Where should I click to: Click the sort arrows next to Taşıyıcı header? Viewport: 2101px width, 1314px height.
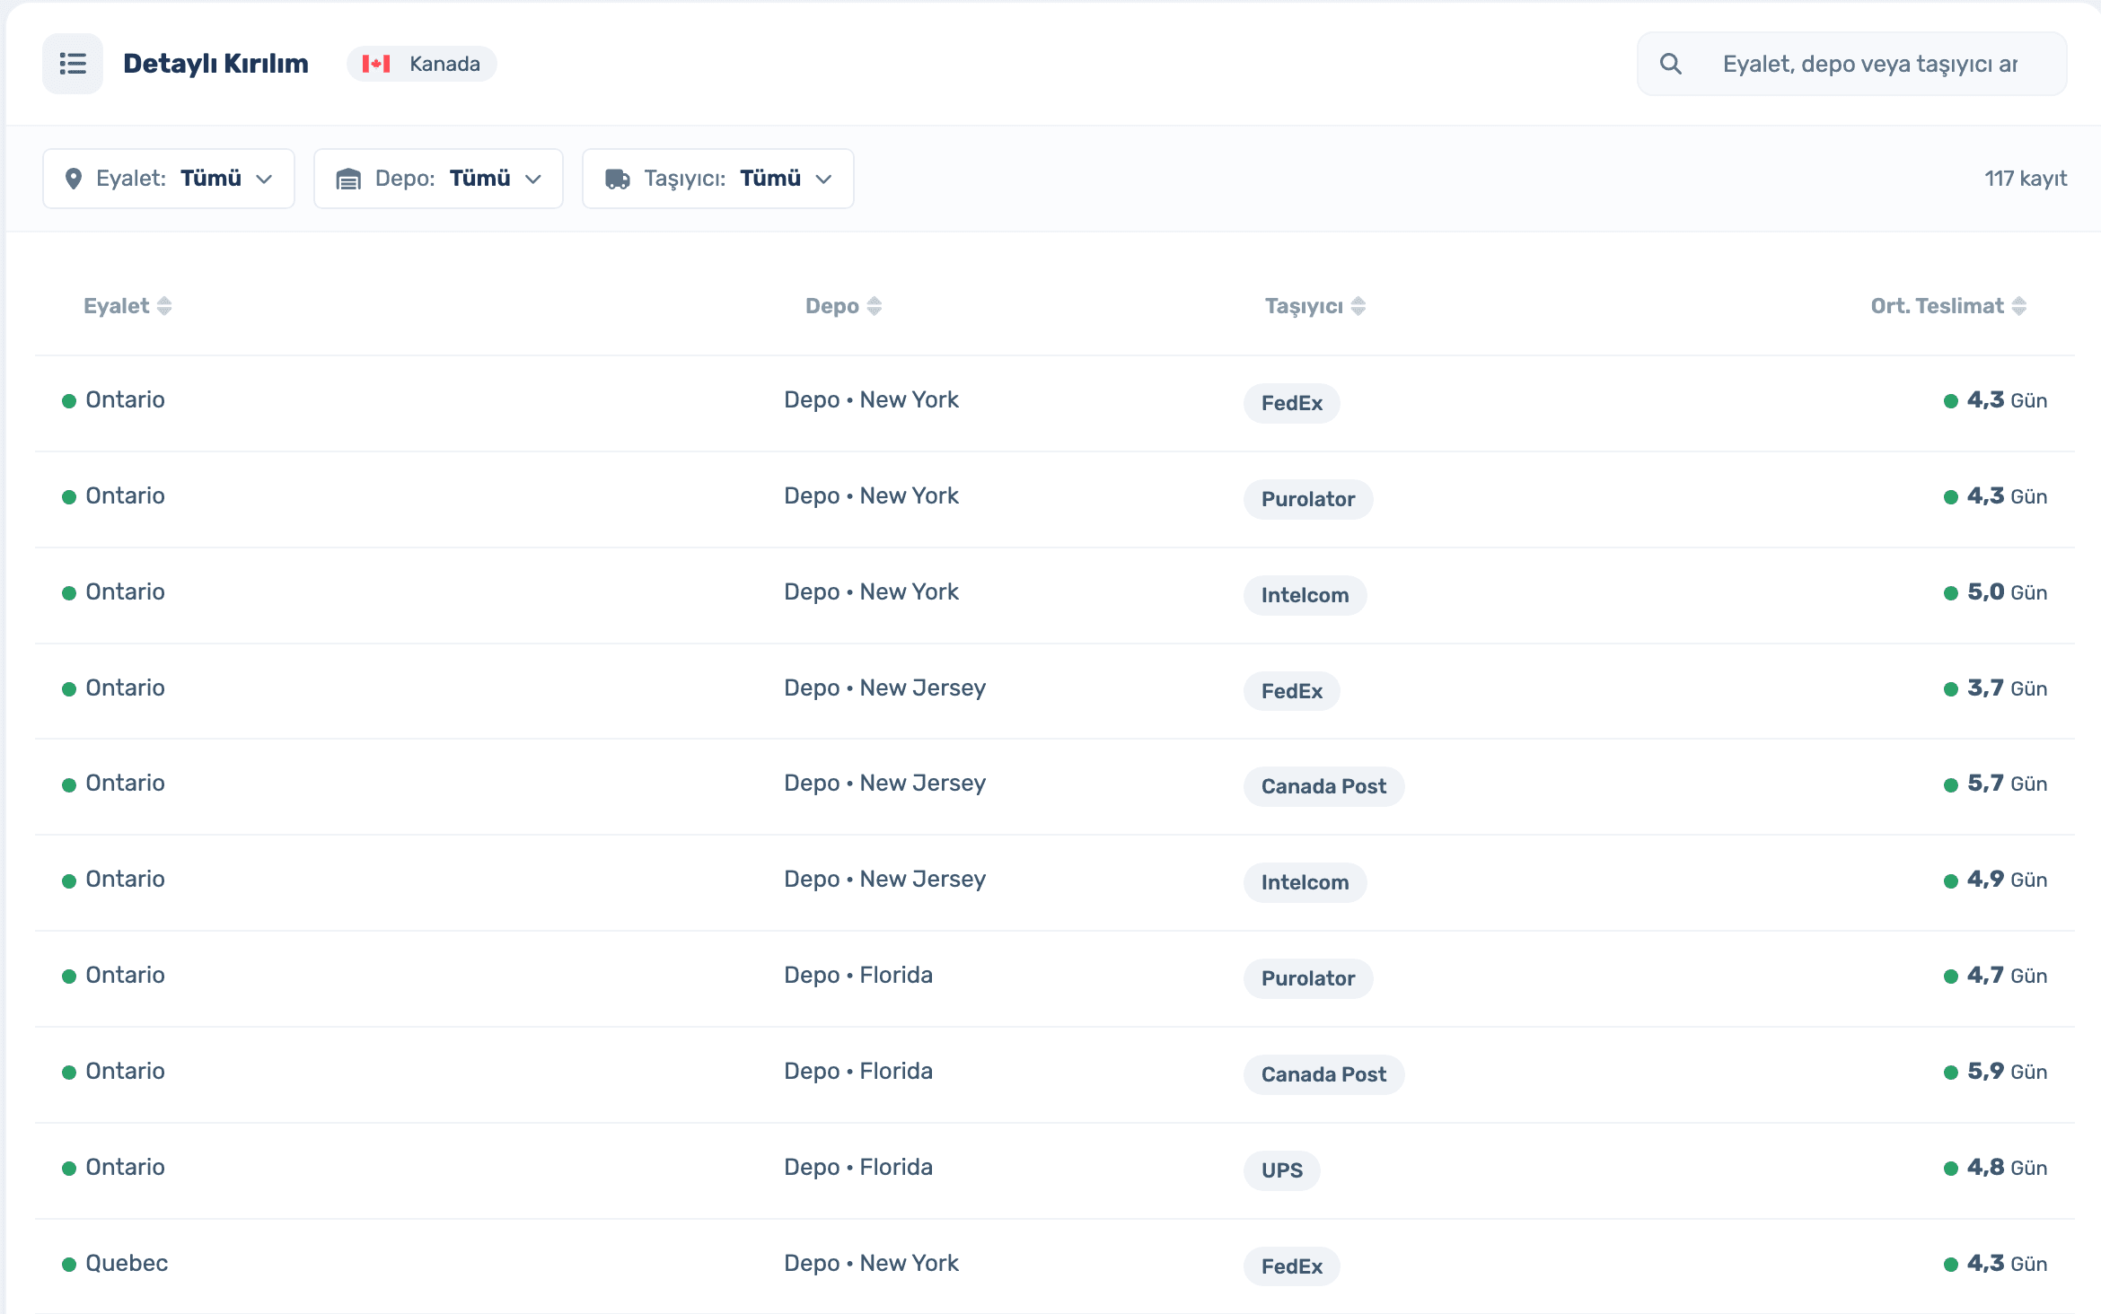[1358, 306]
